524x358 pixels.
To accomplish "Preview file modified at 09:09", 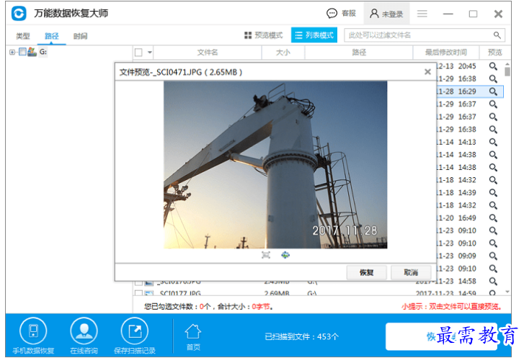I will (x=493, y=256).
